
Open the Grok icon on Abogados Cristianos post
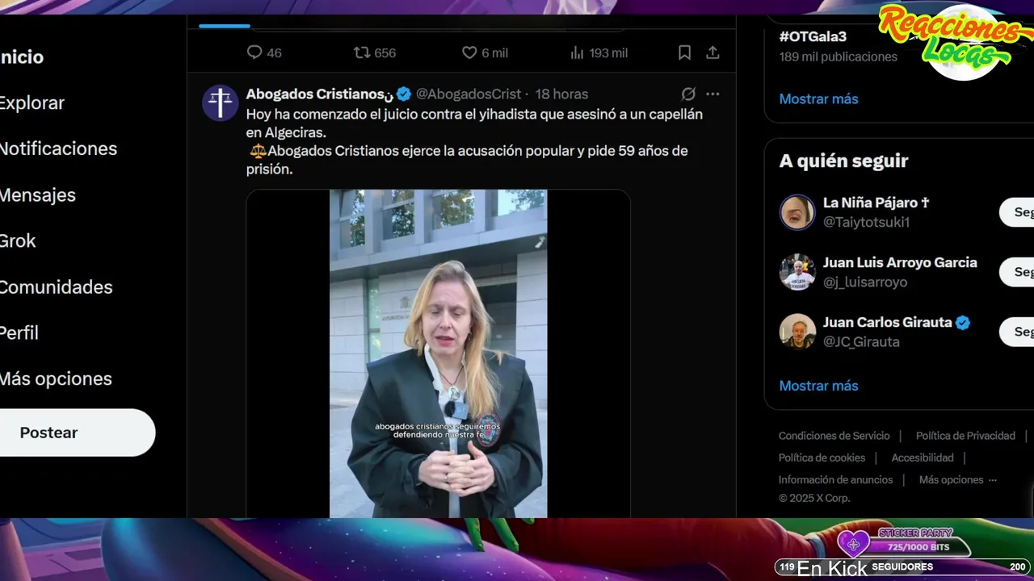tap(688, 94)
